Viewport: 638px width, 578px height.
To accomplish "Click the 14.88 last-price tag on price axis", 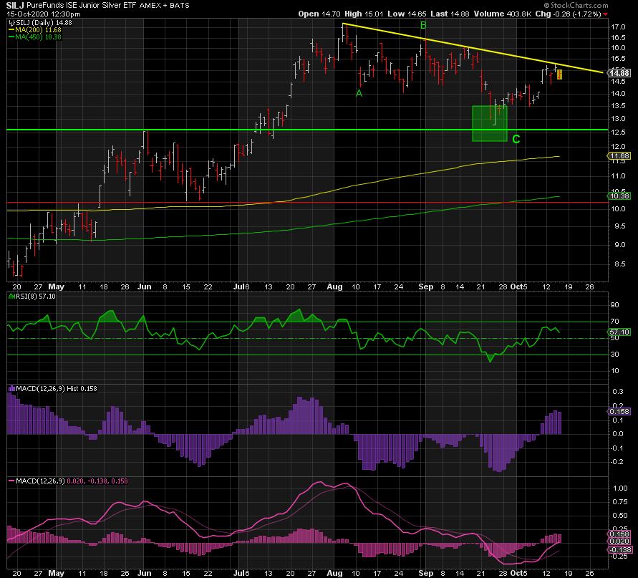I will tap(619, 73).
